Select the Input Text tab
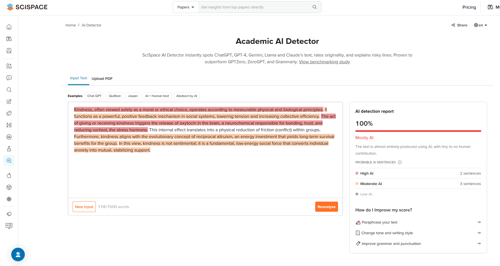The image size is (500, 266). click(78, 78)
